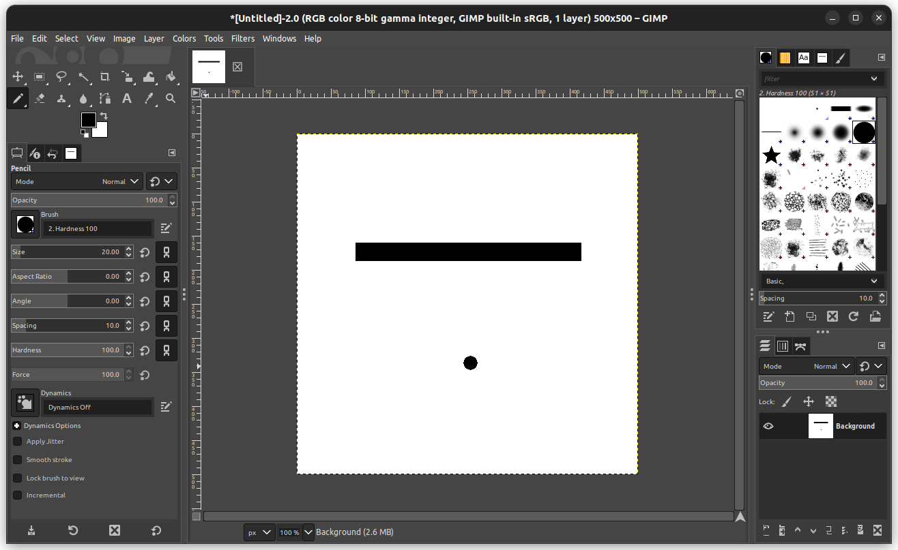This screenshot has height=550, width=898.
Task: Select the Text tool
Action: pos(127,99)
